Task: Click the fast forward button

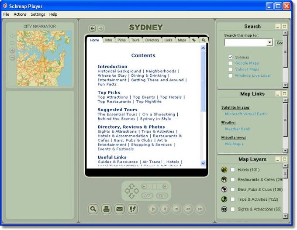Action: (200, 209)
